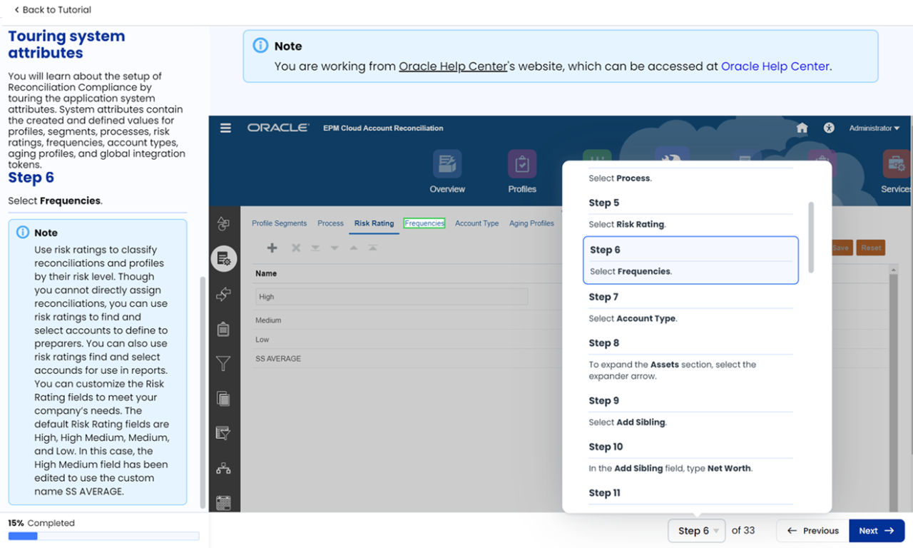
Task: Click the delete X icon in toolbar
Action: (295, 248)
